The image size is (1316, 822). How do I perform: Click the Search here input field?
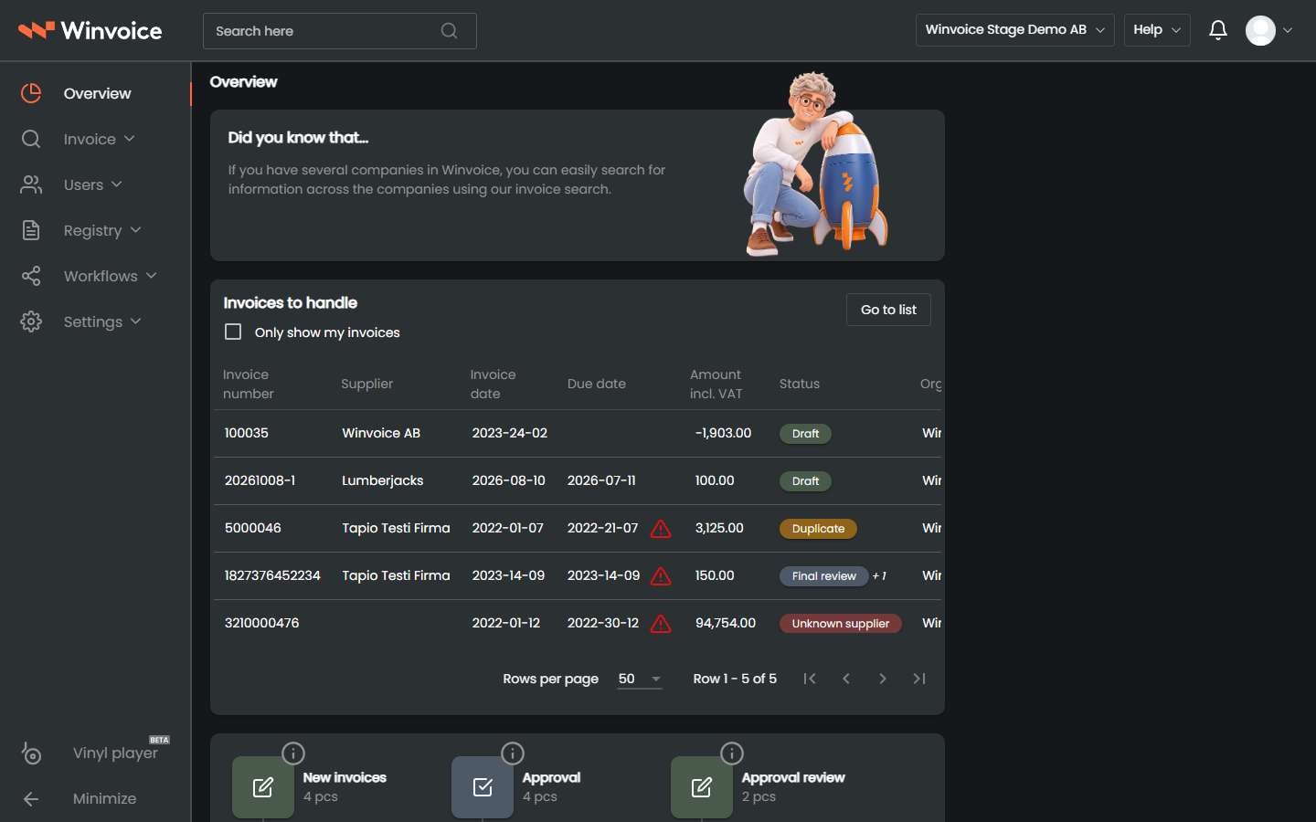coord(340,31)
